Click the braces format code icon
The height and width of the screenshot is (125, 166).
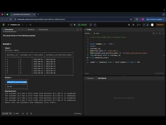157,33
